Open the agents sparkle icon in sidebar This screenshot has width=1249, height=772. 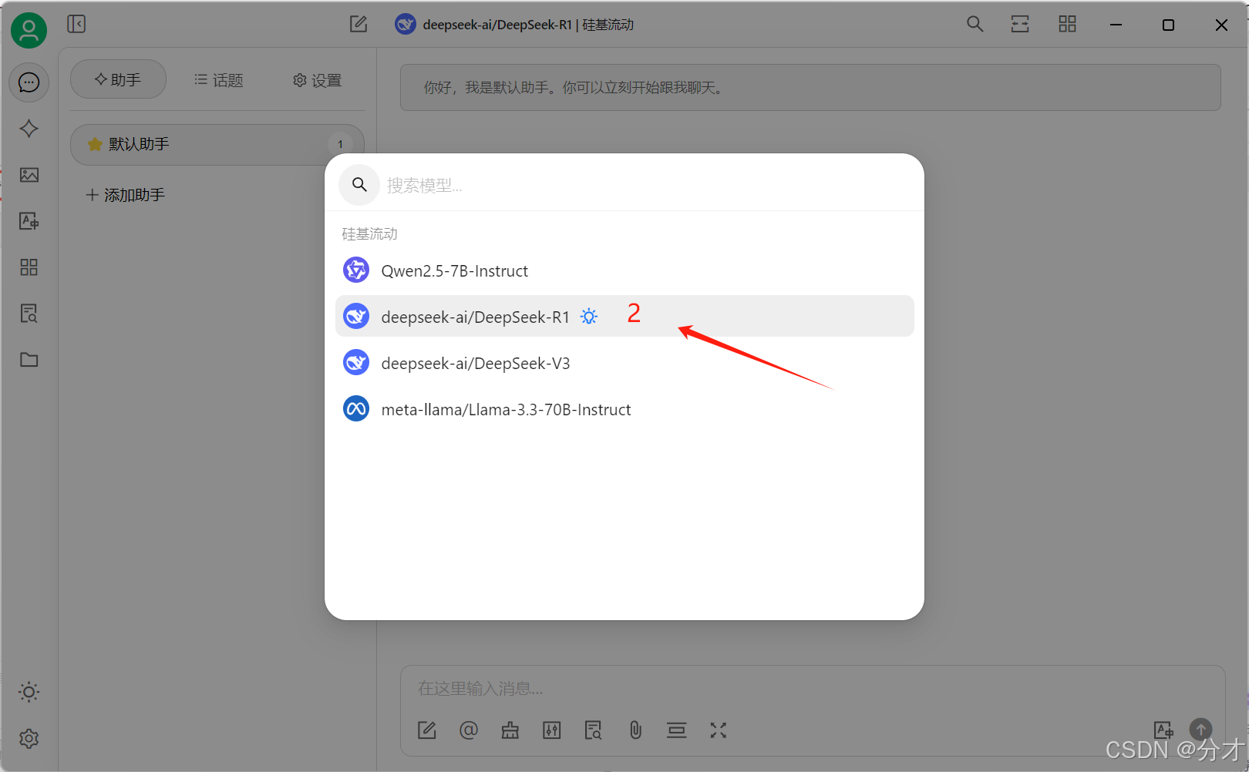pyautogui.click(x=29, y=129)
